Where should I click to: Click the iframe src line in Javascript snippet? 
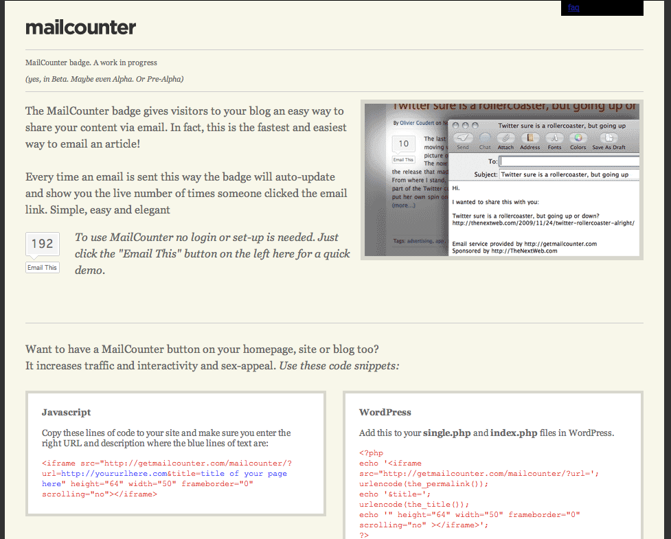click(x=167, y=463)
